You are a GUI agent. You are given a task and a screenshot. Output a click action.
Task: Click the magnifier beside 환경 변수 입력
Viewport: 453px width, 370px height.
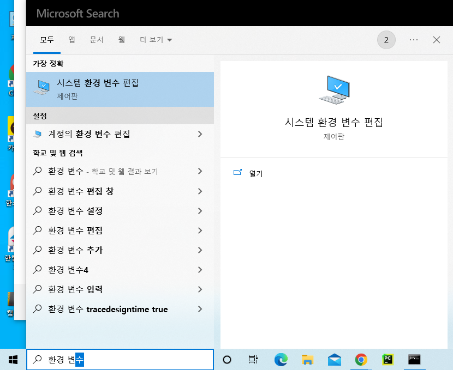tap(37, 289)
